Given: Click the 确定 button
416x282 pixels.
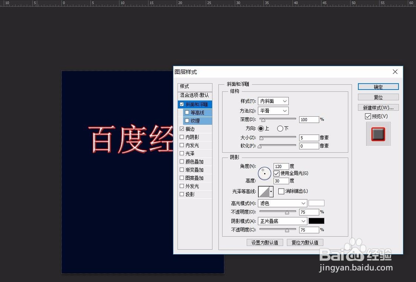Looking at the screenshot, I should (378, 86).
